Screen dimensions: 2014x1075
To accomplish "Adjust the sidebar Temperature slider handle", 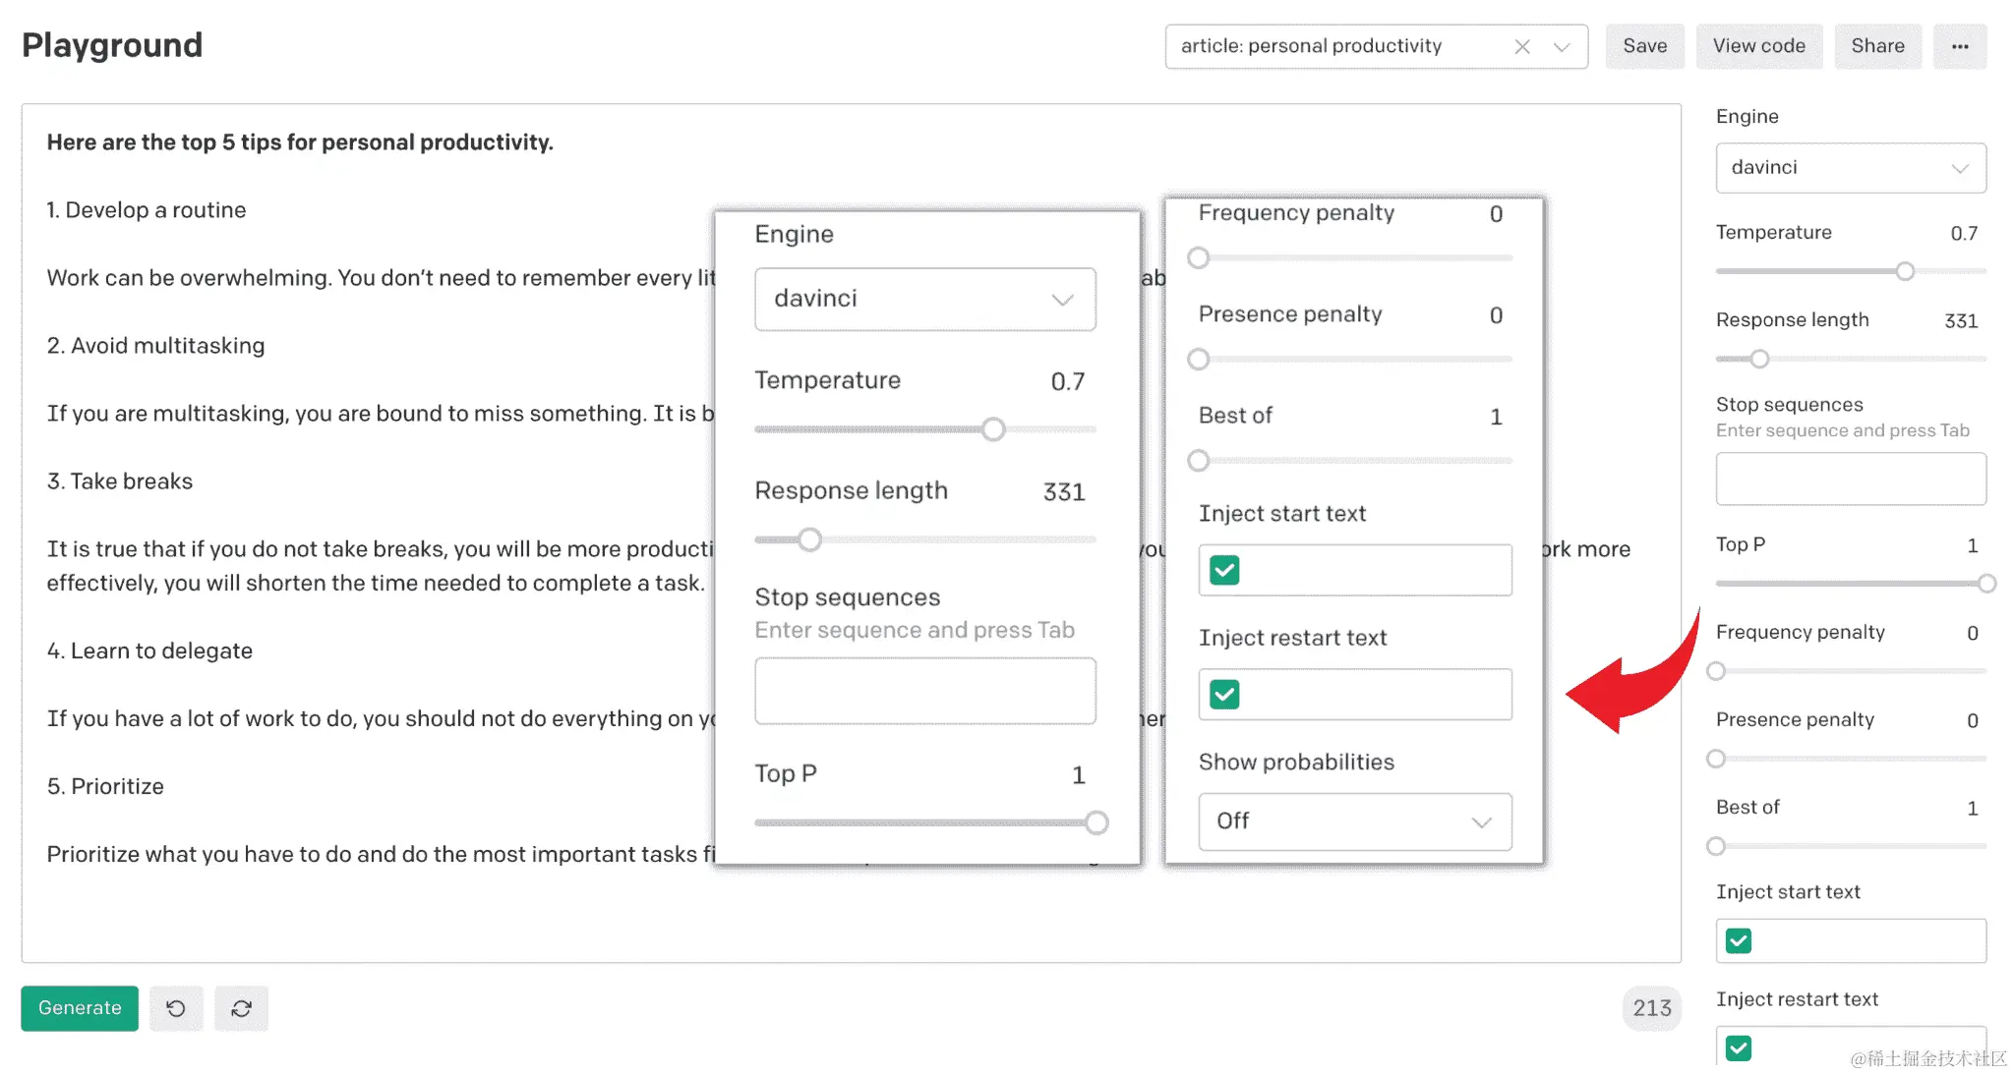I will click(1905, 271).
